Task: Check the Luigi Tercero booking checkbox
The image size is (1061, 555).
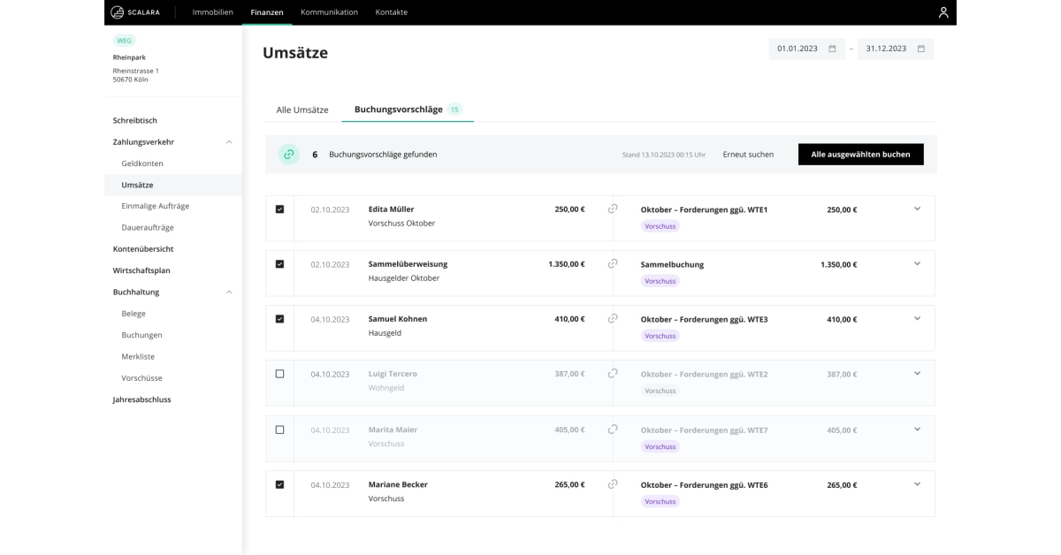Action: coord(279,374)
